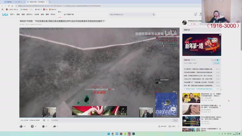
Task: Open the 拜年纪 header link
Action: click(x=53, y=15)
